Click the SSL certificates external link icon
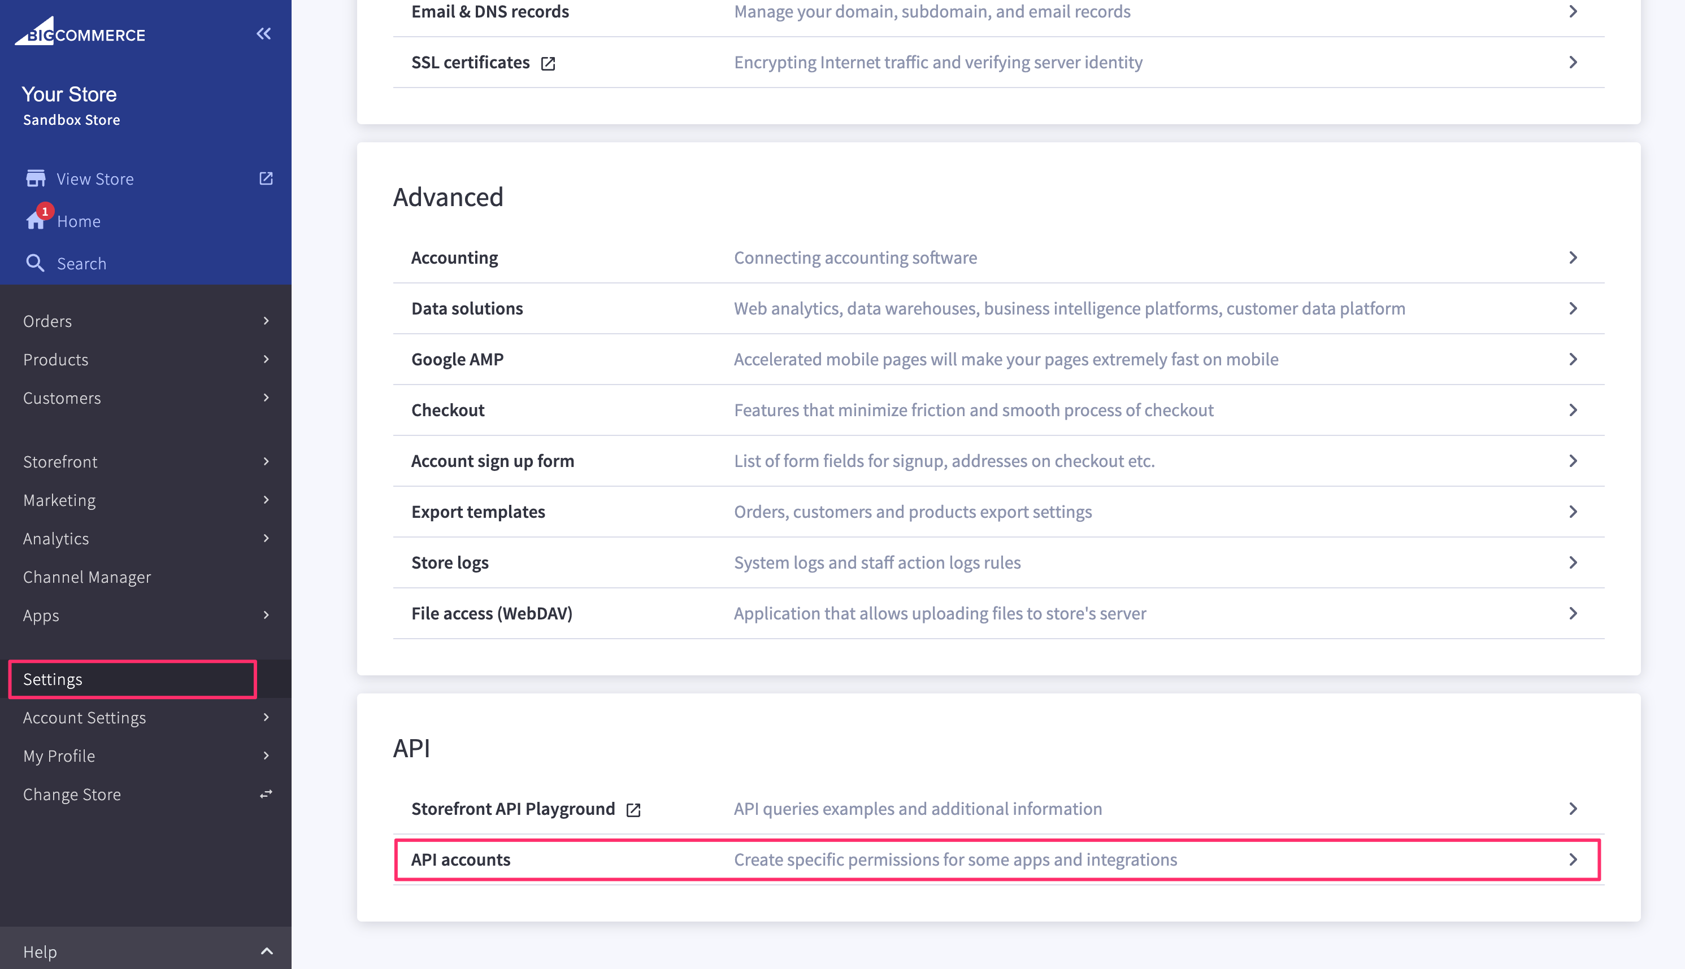This screenshot has height=969, width=1685. pyautogui.click(x=548, y=63)
